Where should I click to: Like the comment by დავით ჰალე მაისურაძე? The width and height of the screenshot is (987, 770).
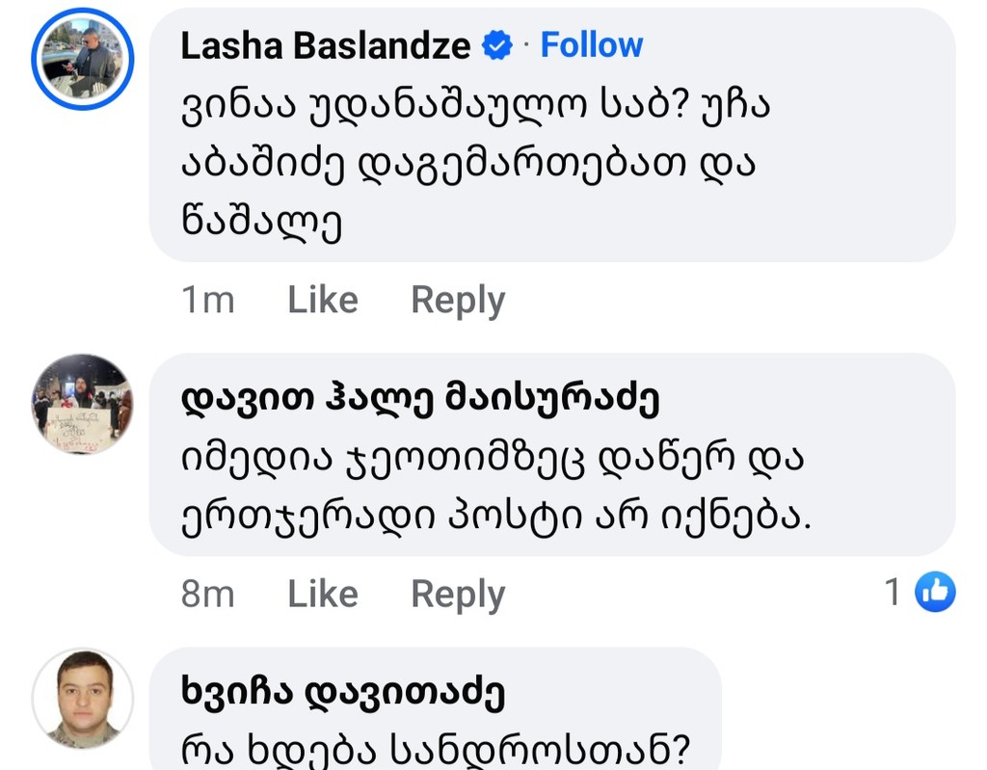[x=322, y=594]
